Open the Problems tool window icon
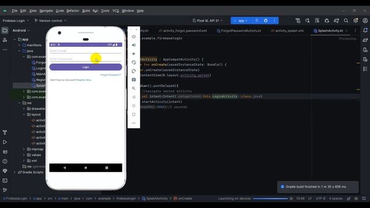 (5, 161)
